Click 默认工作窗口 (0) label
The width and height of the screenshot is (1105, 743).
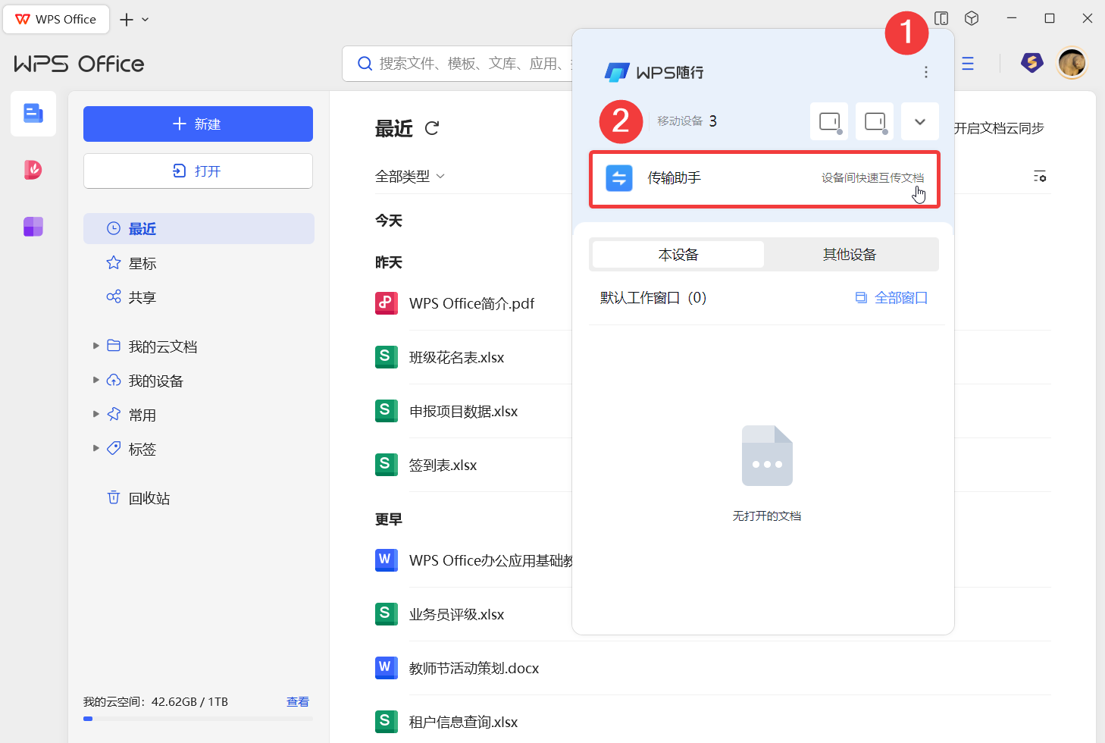point(653,298)
